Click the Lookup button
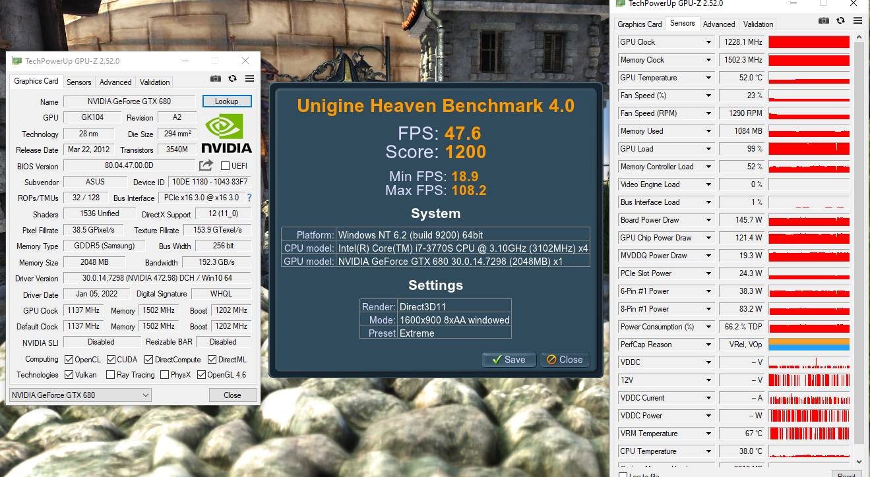The width and height of the screenshot is (870, 477). [x=226, y=101]
